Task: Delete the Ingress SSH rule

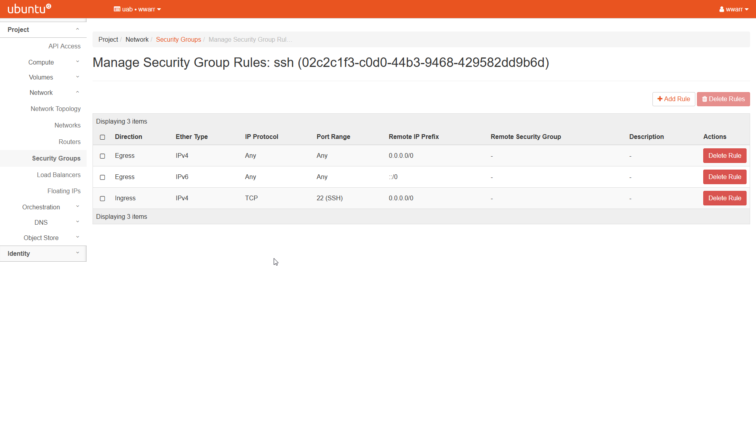Action: 724,198
